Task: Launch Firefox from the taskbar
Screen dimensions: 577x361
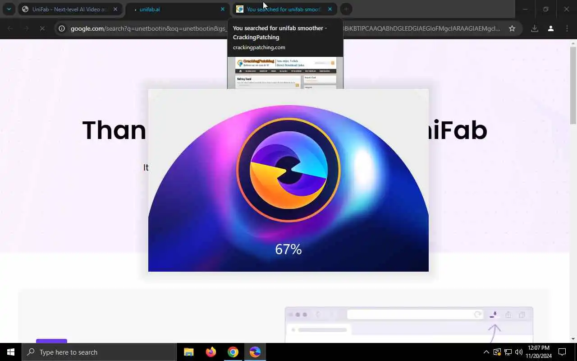Action: click(x=211, y=352)
